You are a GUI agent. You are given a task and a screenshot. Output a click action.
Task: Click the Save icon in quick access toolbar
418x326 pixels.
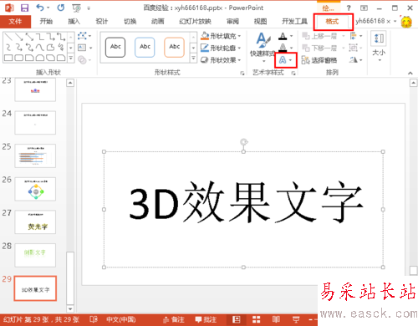[24, 8]
